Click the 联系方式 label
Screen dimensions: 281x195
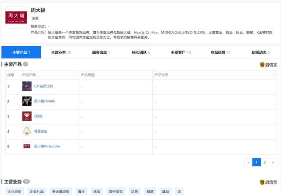(x=38, y=26)
